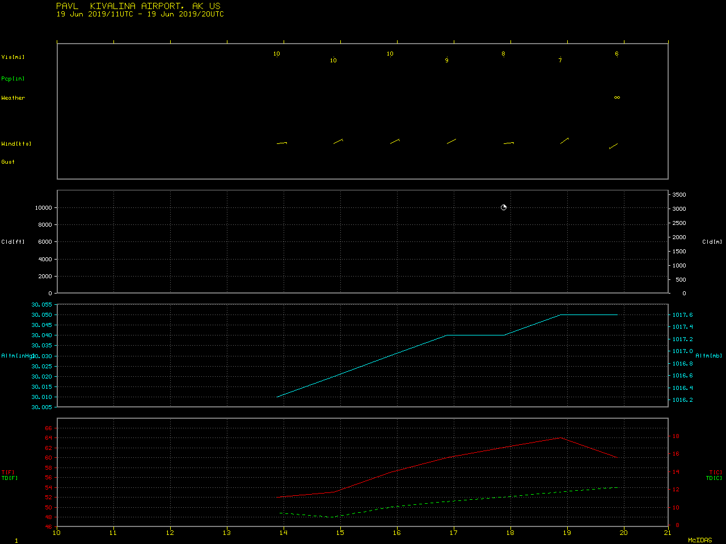Viewport: 726px width, 544px height.
Task: Click the McIDAS label in bottom corner
Action: [x=700, y=540]
